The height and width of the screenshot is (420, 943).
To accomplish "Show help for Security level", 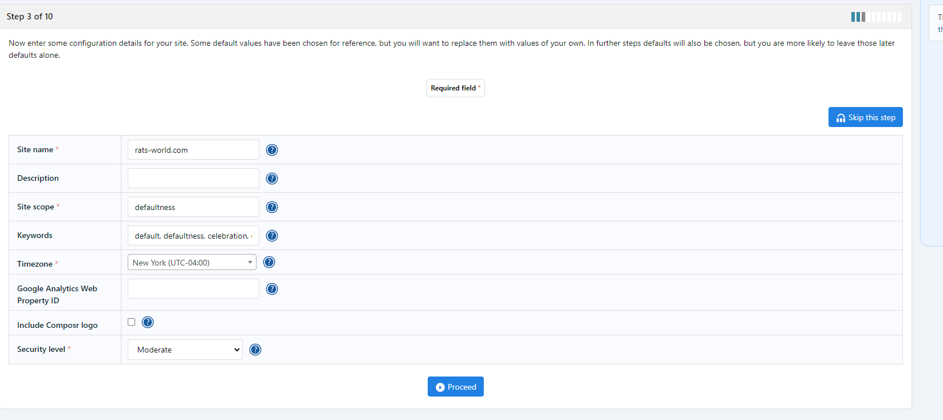I will [255, 350].
